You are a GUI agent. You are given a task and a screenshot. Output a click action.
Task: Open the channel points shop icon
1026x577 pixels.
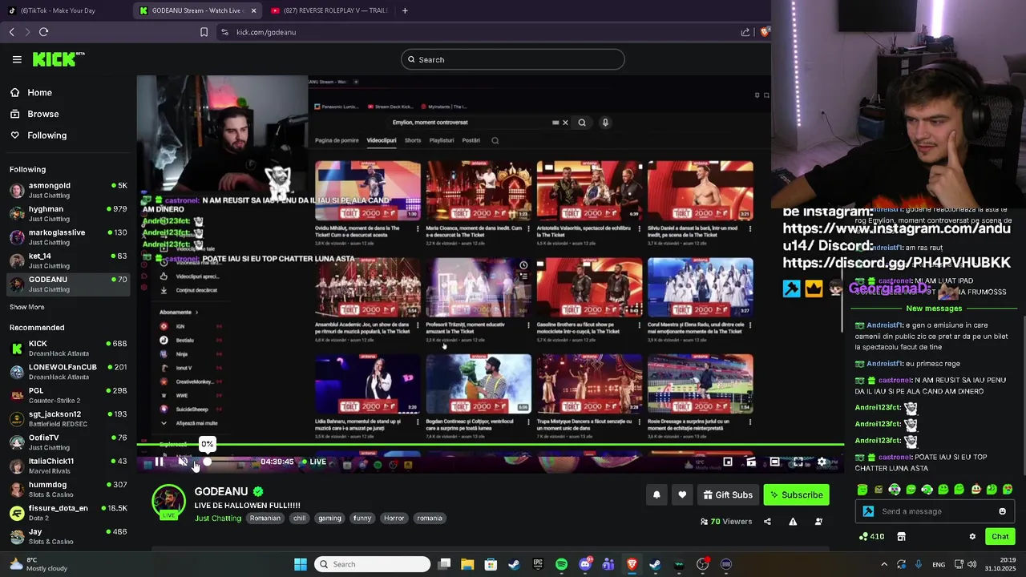(x=901, y=537)
